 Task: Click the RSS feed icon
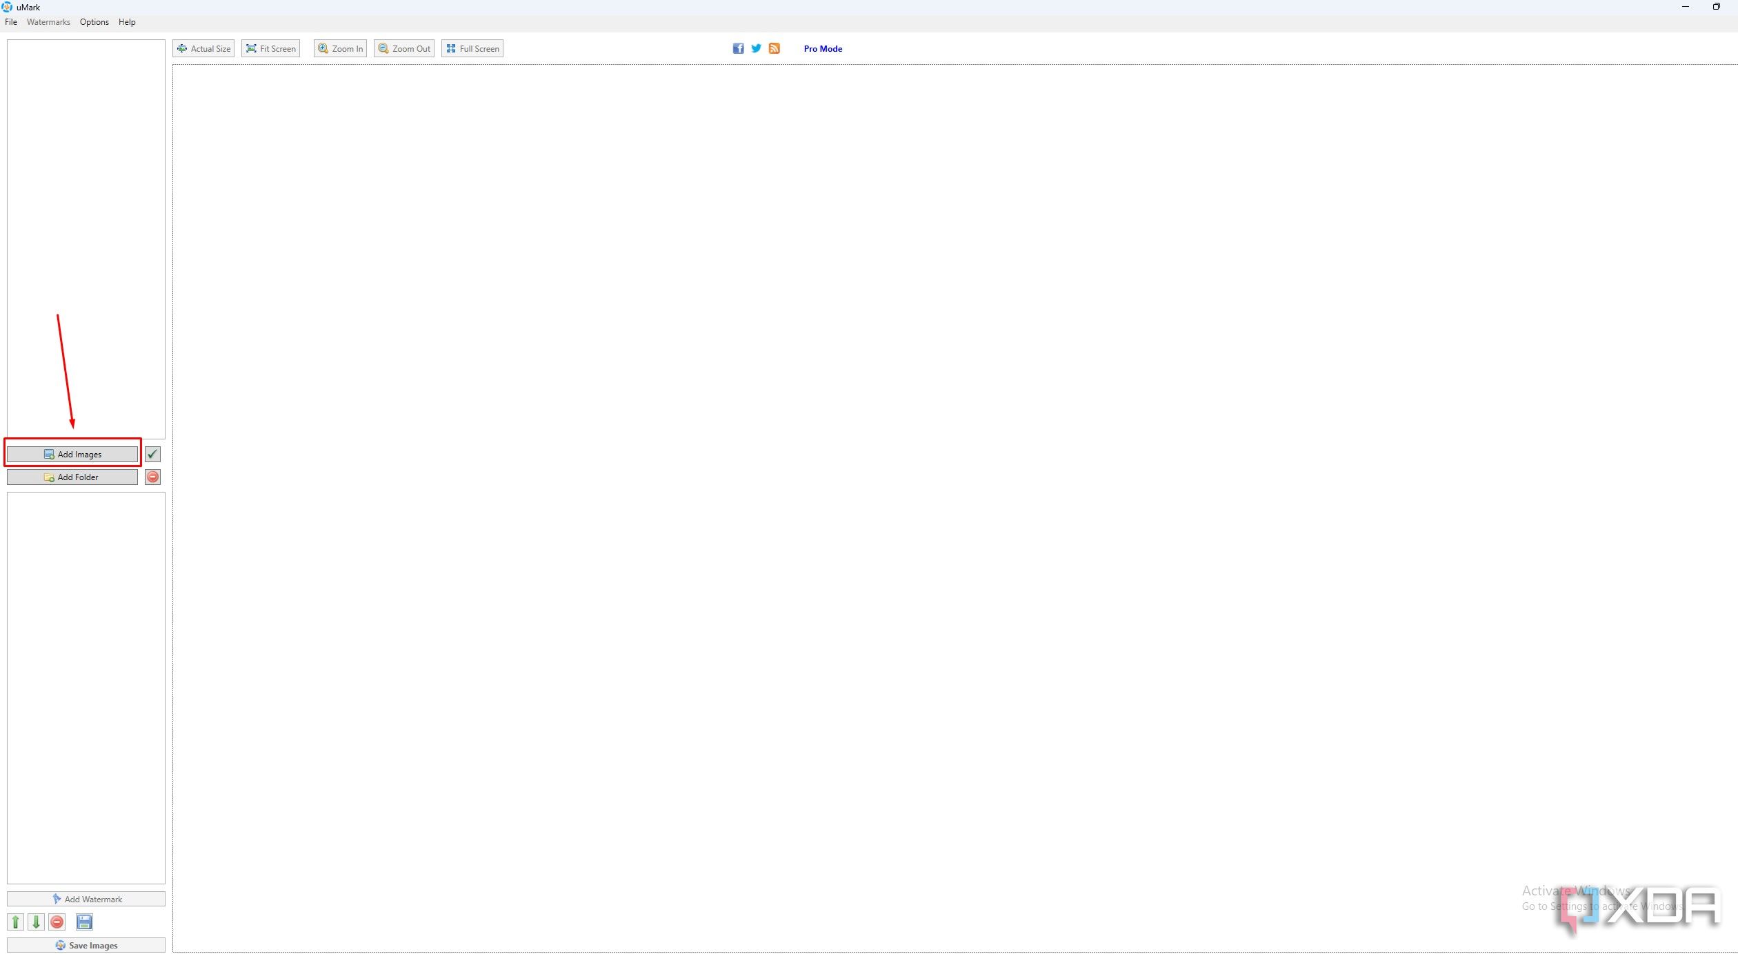774,48
